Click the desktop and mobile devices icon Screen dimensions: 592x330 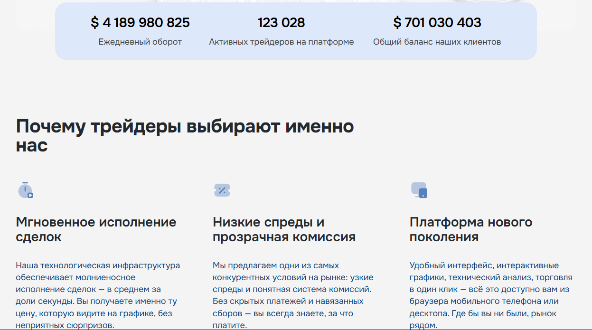tap(419, 190)
